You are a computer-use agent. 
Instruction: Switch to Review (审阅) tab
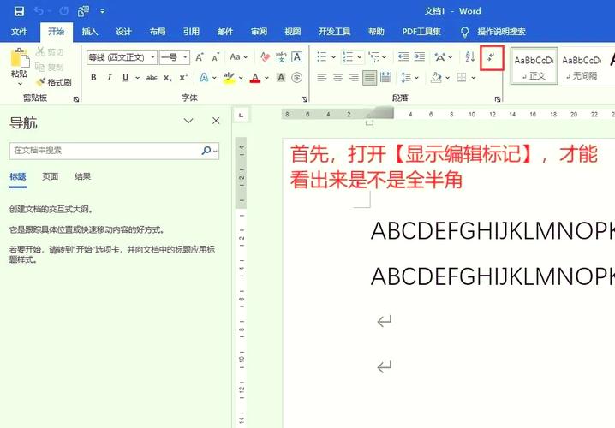259,32
